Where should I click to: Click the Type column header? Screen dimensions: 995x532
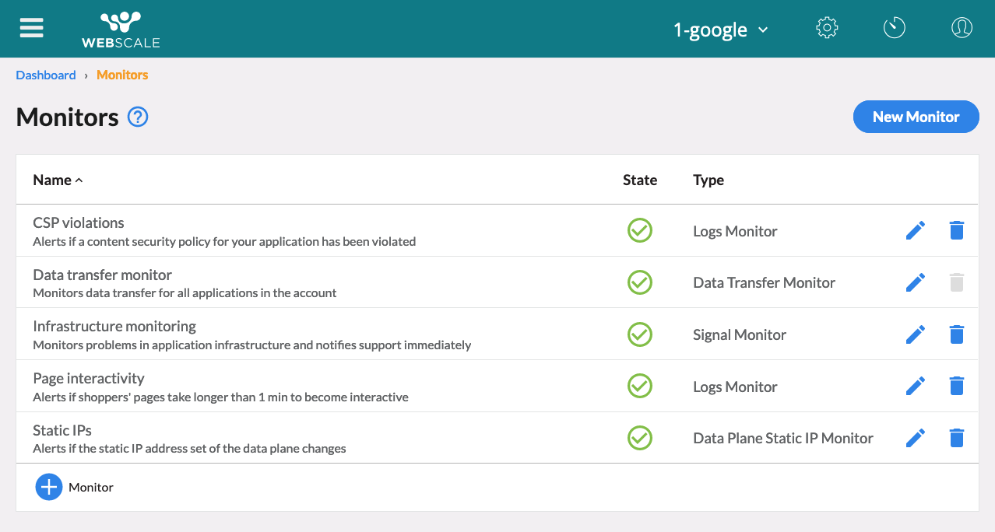[708, 180]
